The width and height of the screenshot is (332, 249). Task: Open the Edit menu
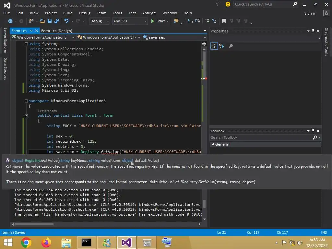point(20,13)
